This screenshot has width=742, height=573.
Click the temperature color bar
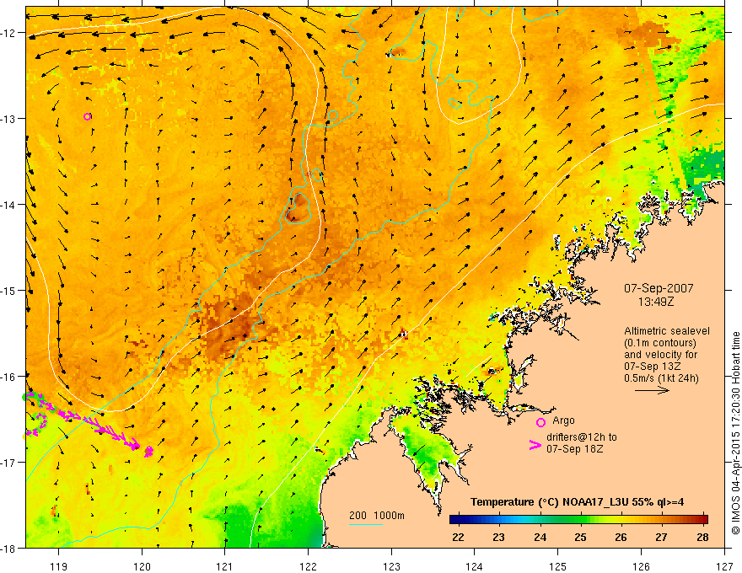pos(578,520)
